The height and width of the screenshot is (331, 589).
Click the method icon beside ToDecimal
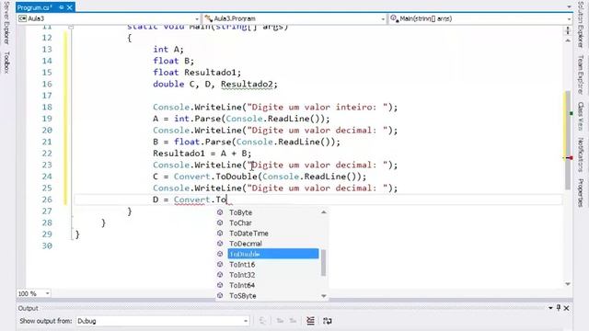(x=220, y=243)
